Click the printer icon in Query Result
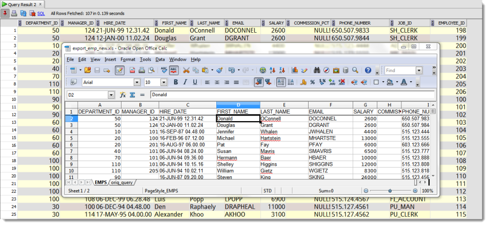488x225 pixels. click(14, 13)
